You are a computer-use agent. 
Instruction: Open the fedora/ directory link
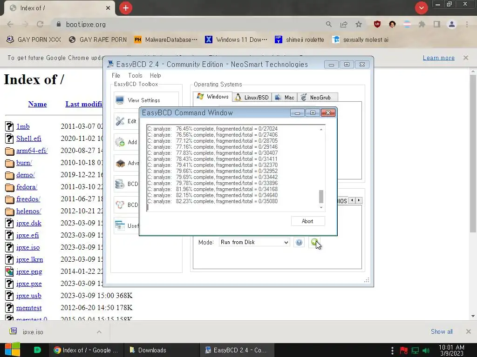27,187
